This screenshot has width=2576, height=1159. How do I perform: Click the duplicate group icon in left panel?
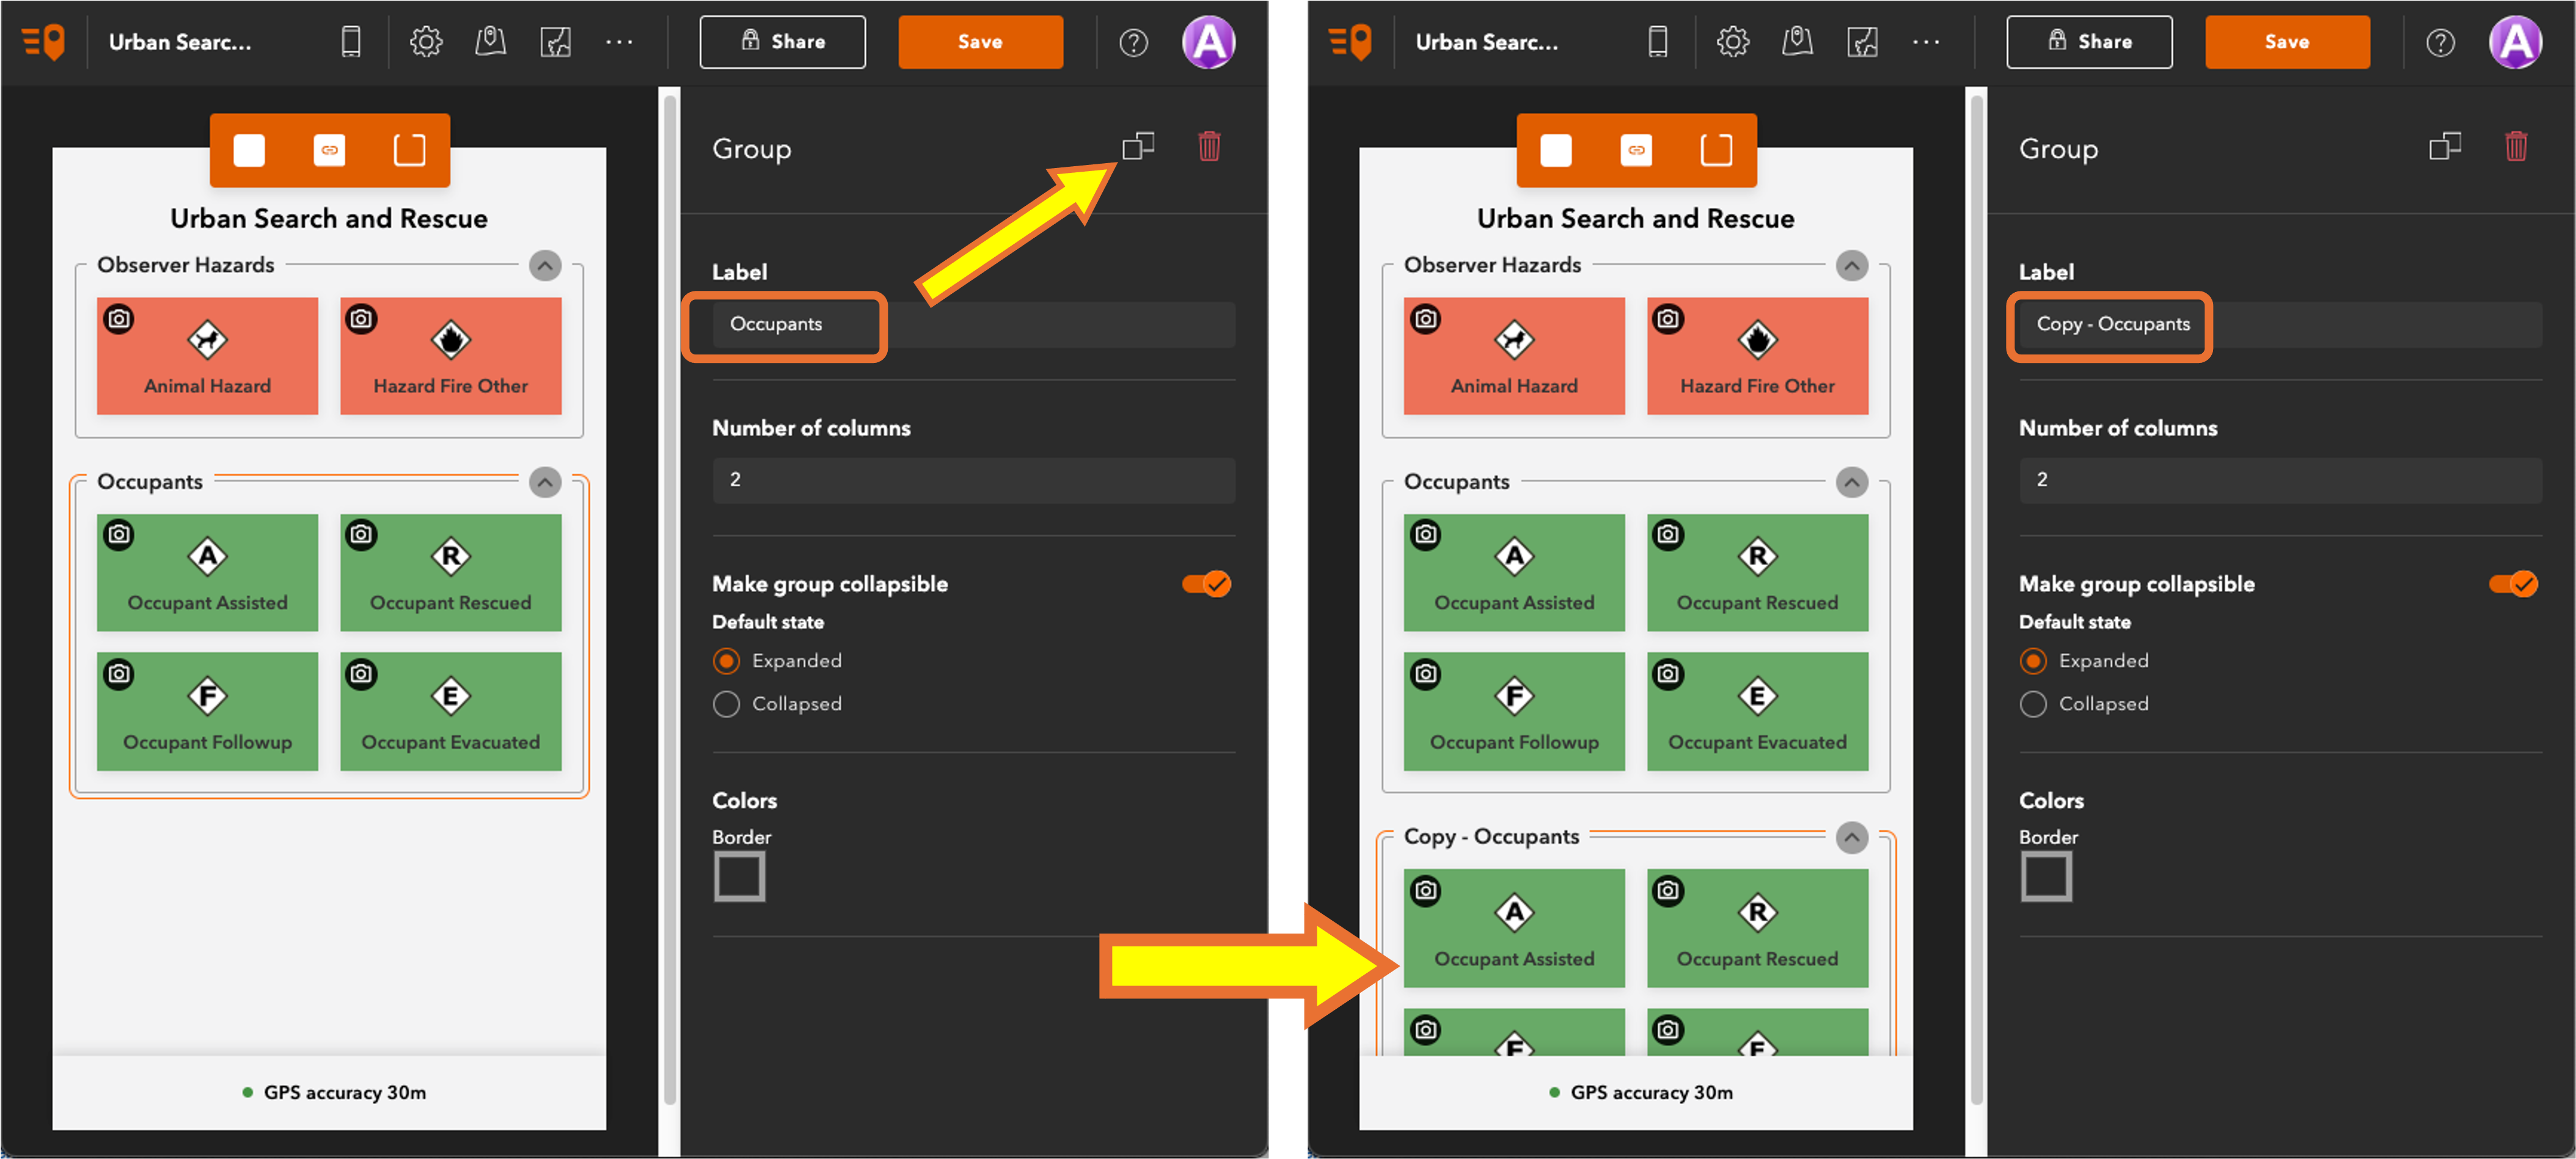(x=1137, y=147)
